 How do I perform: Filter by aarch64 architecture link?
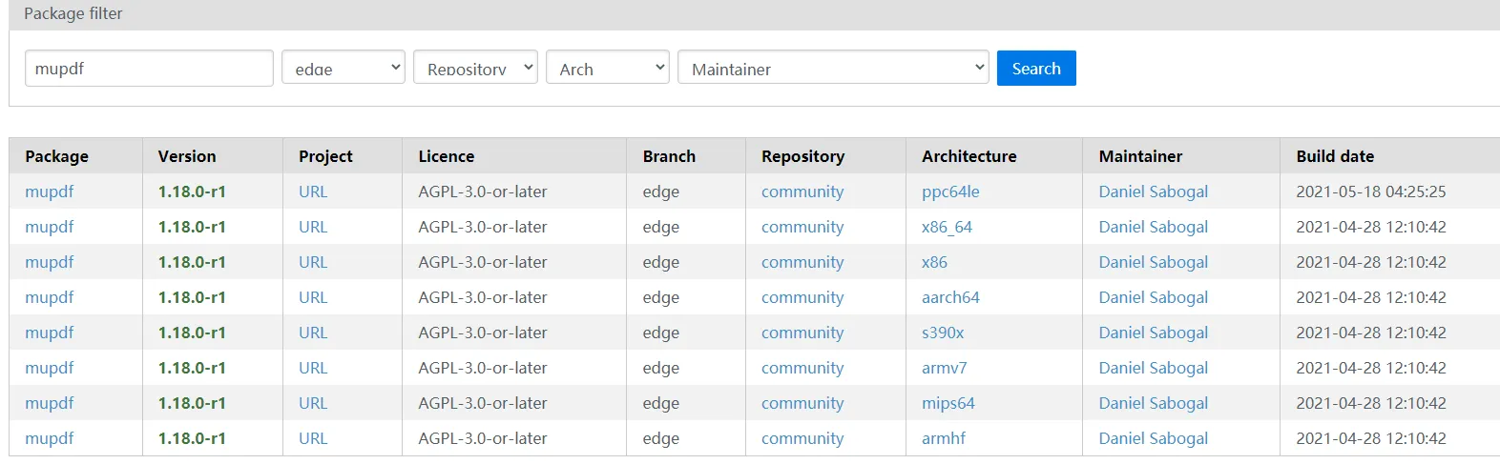coord(950,297)
